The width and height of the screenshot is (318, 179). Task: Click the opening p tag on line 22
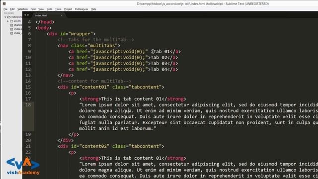72,152
